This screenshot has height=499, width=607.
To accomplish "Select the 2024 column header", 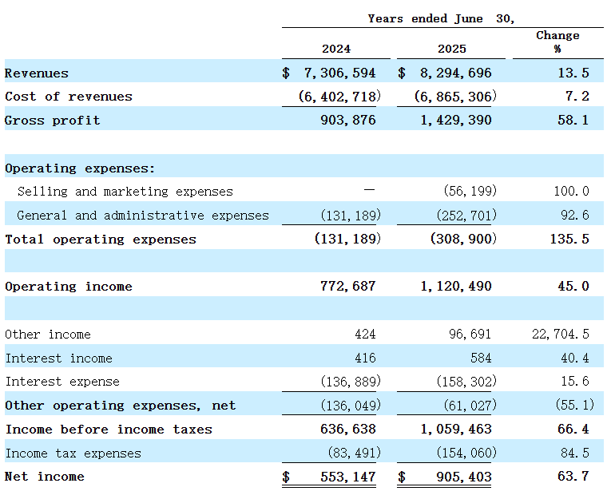I will coord(336,49).
